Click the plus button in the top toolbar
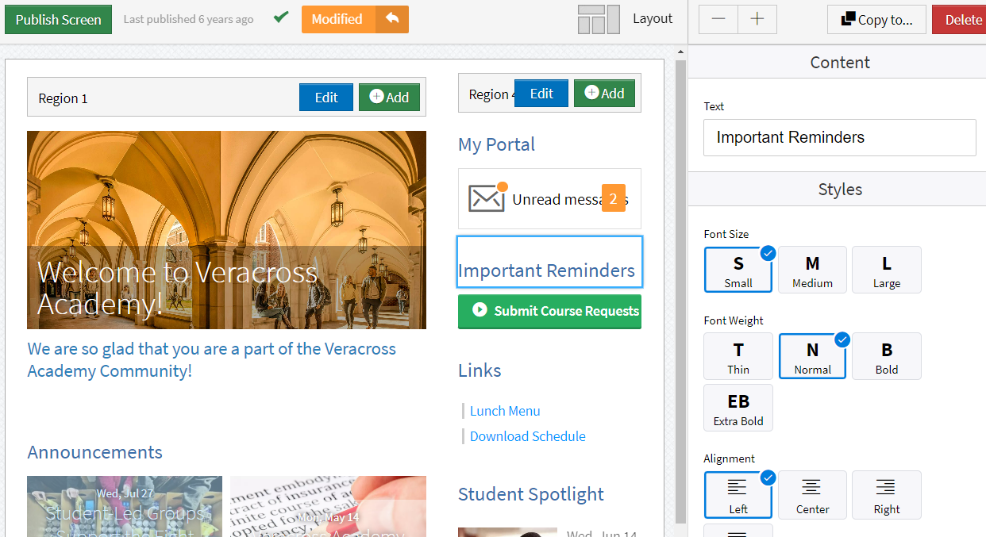Screen dimensions: 986x537 click(757, 19)
